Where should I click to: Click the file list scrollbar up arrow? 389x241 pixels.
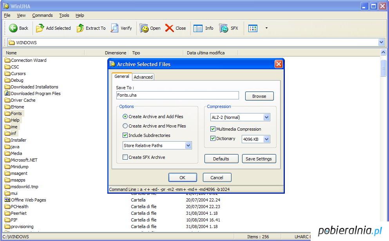click(383, 52)
